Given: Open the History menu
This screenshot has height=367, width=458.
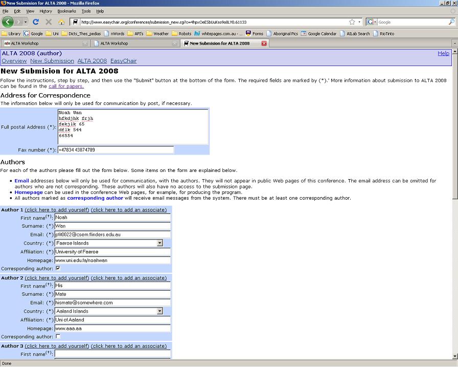Looking at the screenshot, I should click(x=45, y=11).
